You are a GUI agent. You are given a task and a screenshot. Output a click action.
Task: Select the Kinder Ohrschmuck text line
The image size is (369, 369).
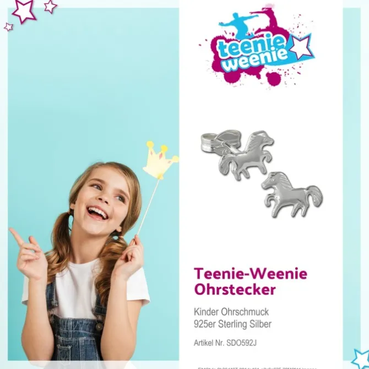click(x=231, y=312)
